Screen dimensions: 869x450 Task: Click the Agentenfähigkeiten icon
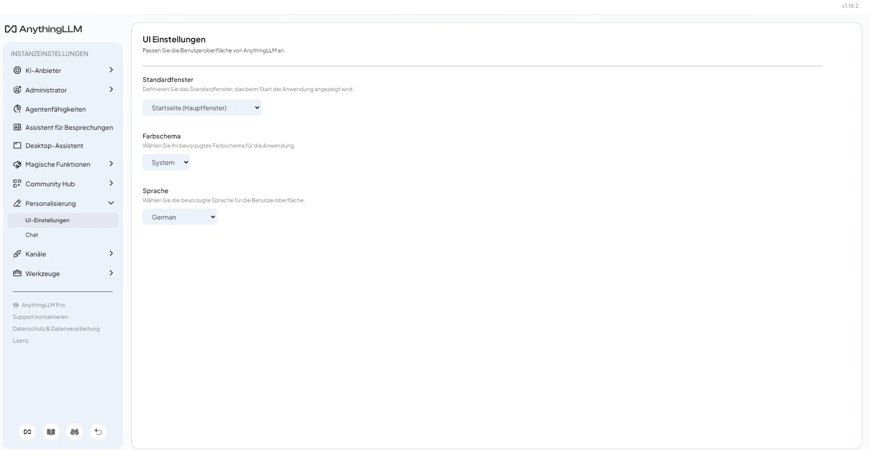pos(17,109)
